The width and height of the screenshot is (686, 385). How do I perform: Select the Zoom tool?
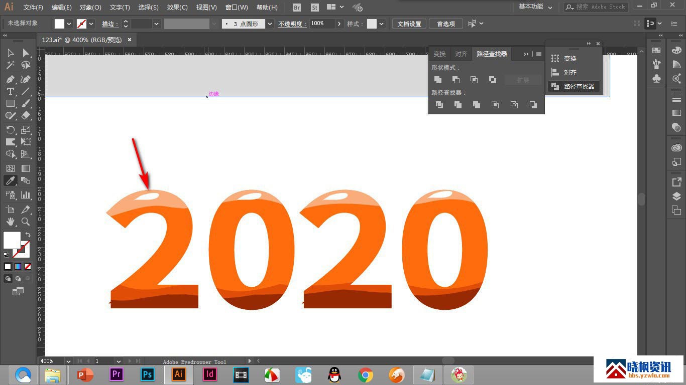[x=26, y=222]
